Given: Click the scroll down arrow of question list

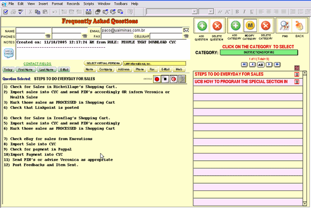Looking at the screenshot, I should click(x=305, y=204).
